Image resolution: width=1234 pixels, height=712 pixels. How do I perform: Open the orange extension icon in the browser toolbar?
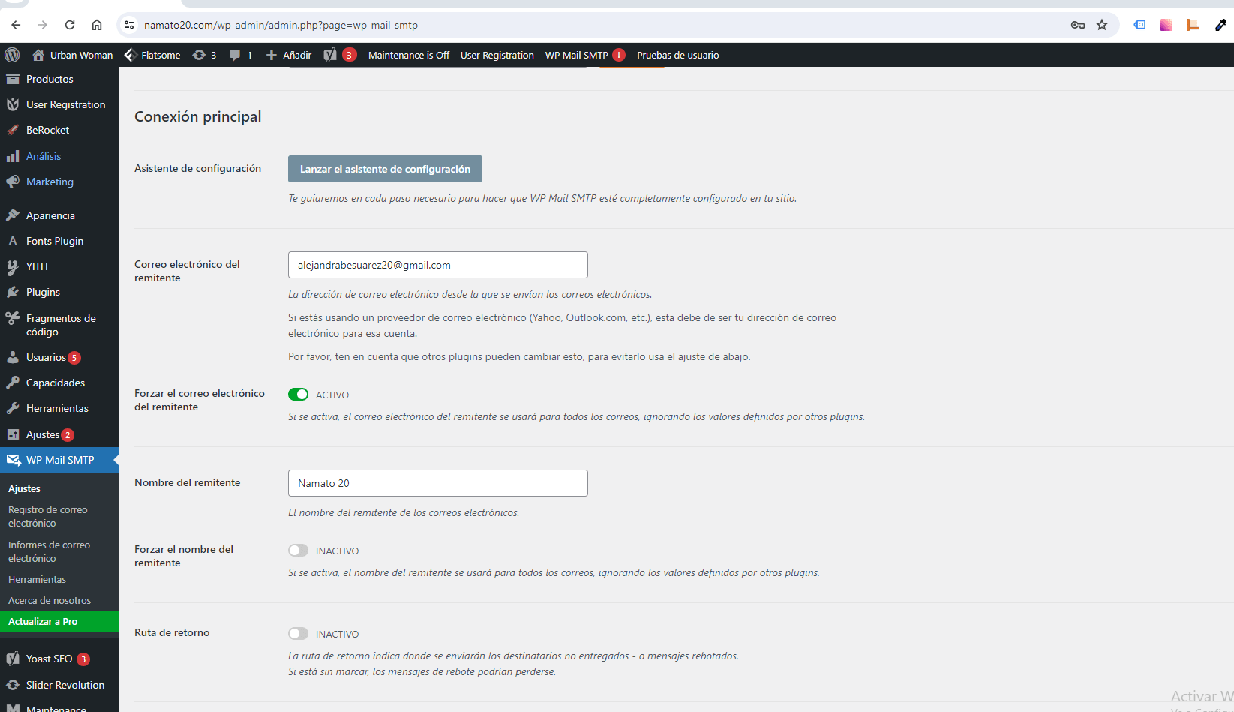[x=1193, y=25]
